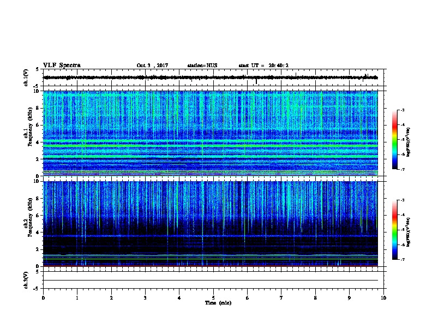Image resolution: width=432 pixels, height=334 pixels.
Task: Click the color scale bar beside ch.1 spectrogram
Action: coord(394,140)
